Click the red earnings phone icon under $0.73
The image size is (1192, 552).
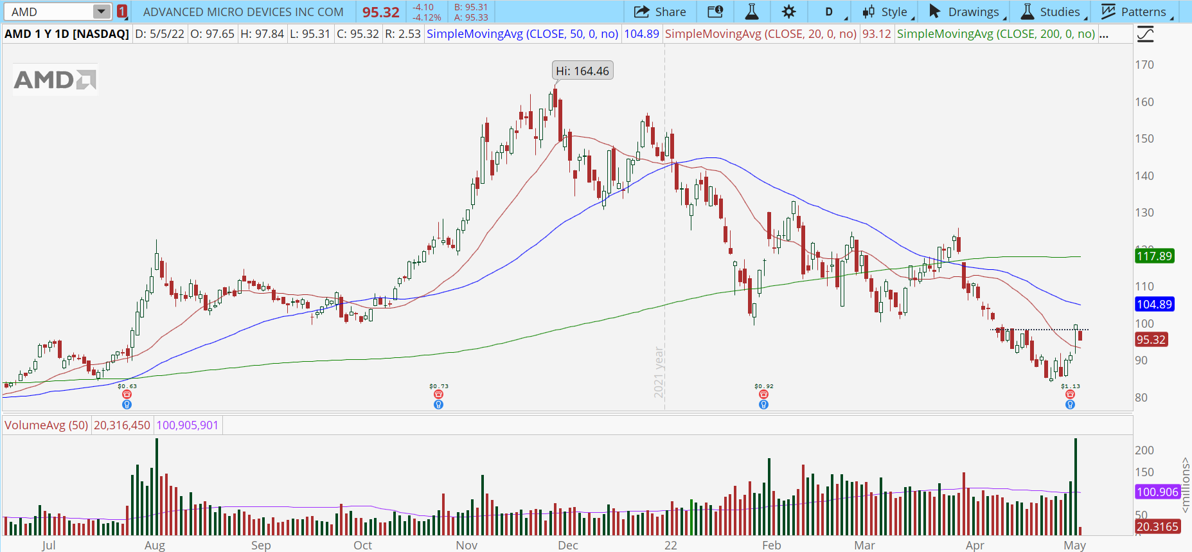pyautogui.click(x=438, y=395)
